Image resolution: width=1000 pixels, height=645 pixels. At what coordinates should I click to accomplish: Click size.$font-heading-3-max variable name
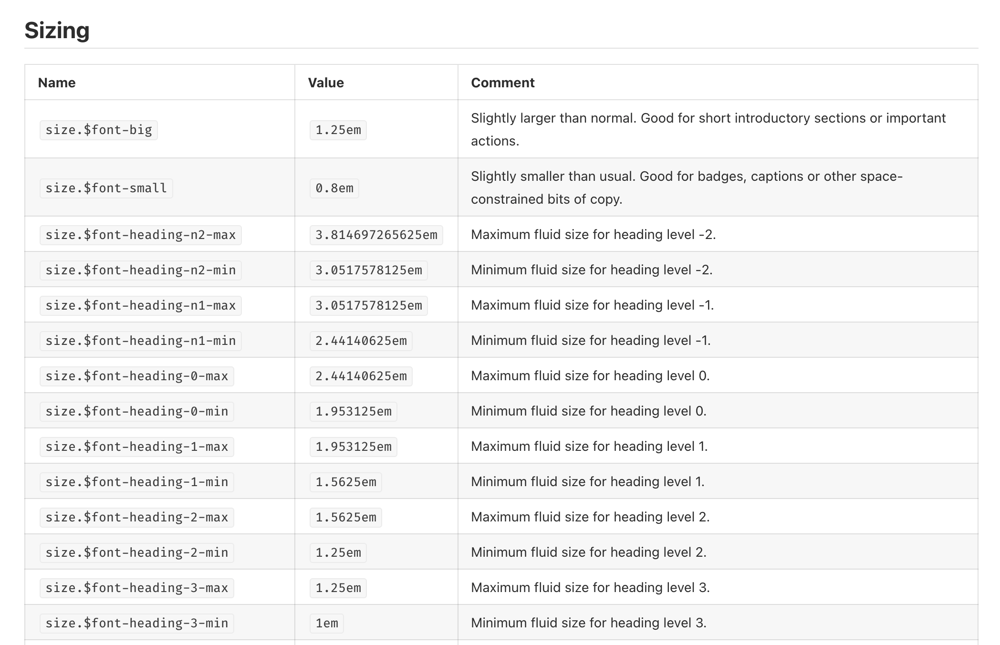point(136,588)
